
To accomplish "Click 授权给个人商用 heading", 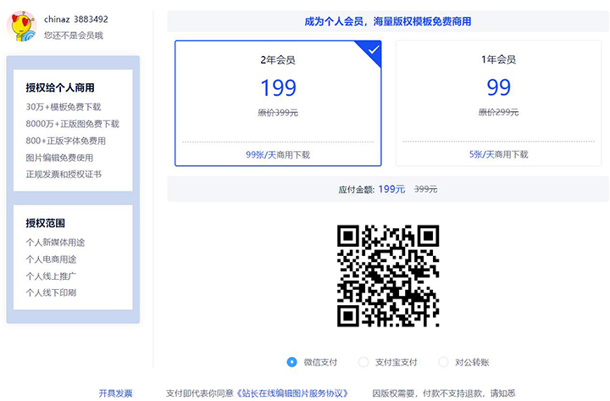I will 60,87.
